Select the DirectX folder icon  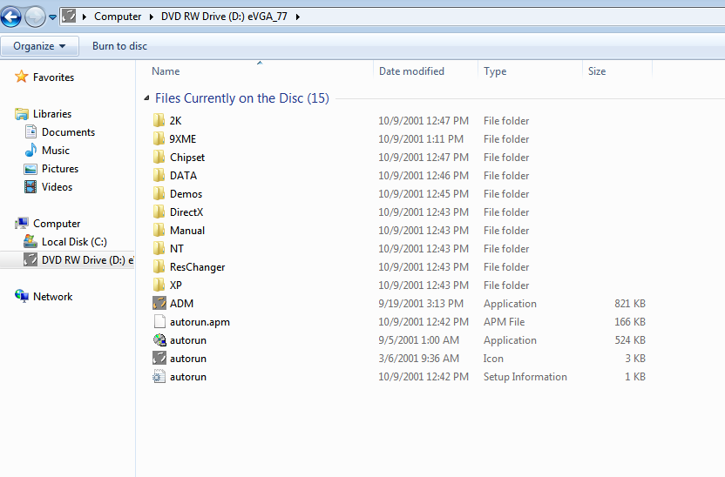pos(159,212)
